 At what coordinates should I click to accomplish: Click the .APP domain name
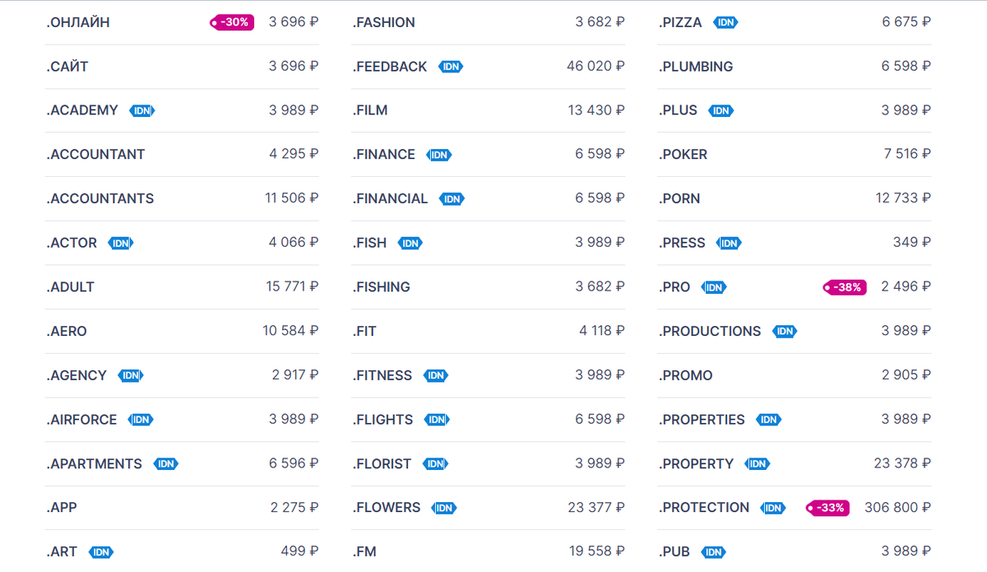click(62, 508)
